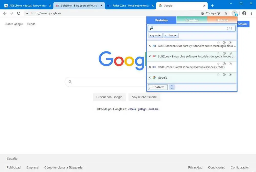Click the dotted circle icon on Google row
This screenshot has width=256, height=172.
coord(230,74)
